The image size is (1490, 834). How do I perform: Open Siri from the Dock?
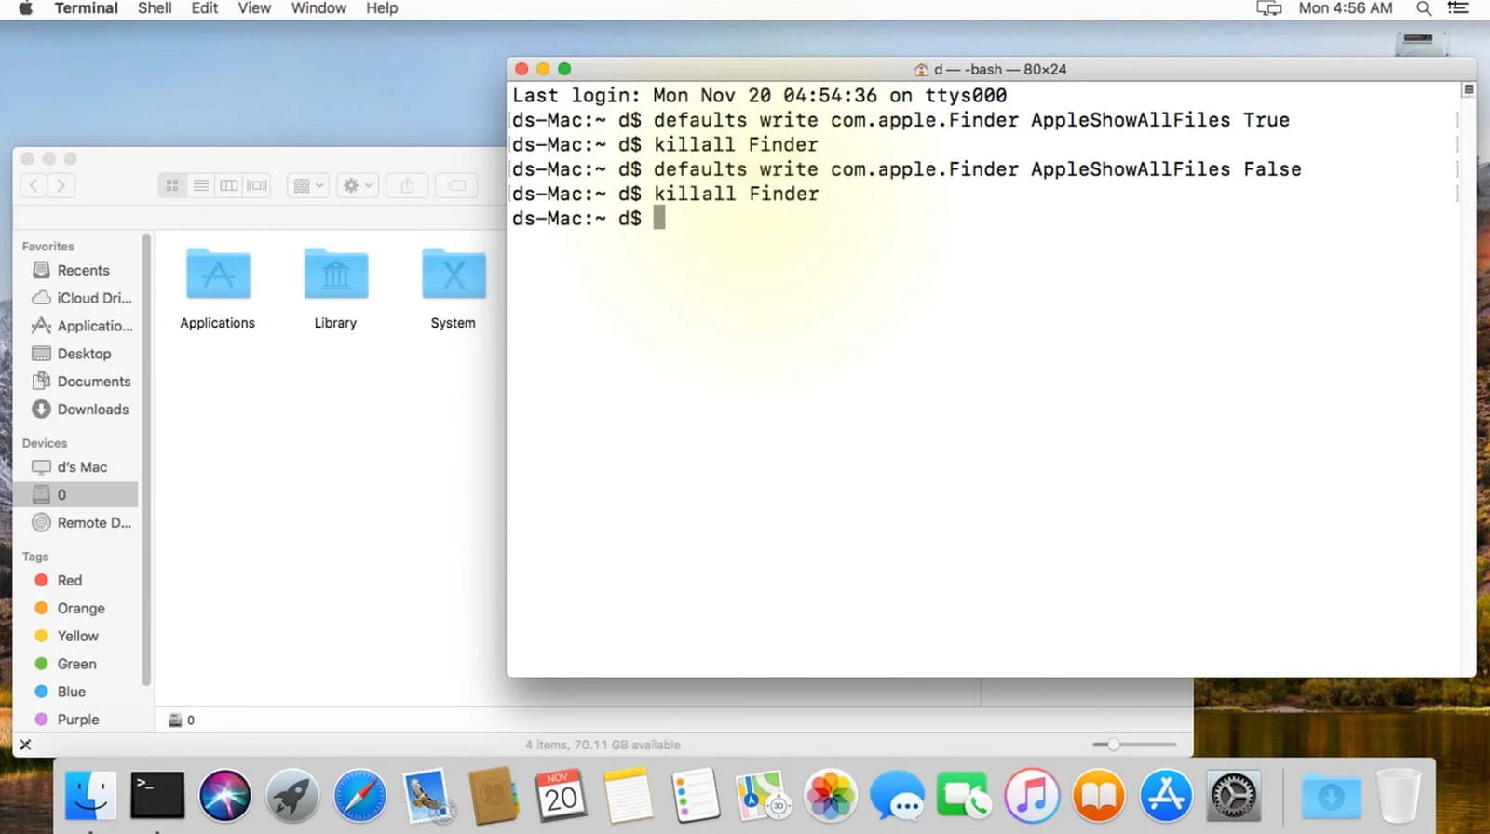coord(224,797)
